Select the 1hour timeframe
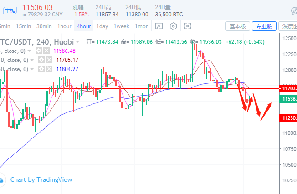Viewport: 297px width, 194px height. pyautogui.click(x=64, y=26)
